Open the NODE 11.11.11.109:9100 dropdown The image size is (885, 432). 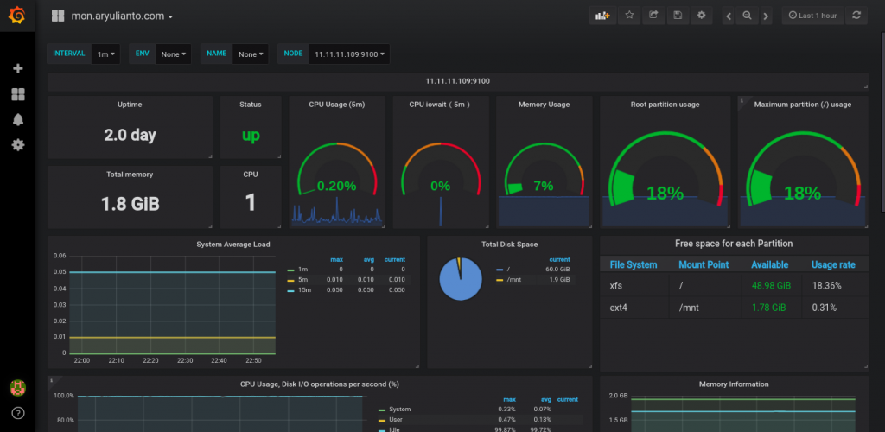(x=349, y=54)
